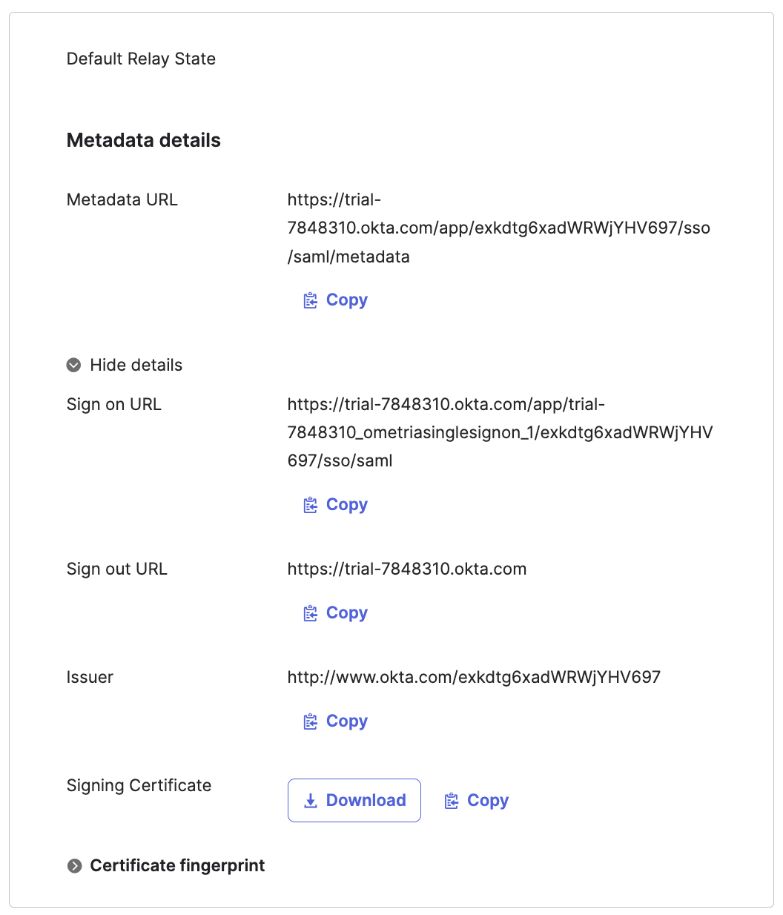Viewport: 783px width, 915px height.
Task: Click the clipboard icon under Issuer
Action: pos(311,721)
